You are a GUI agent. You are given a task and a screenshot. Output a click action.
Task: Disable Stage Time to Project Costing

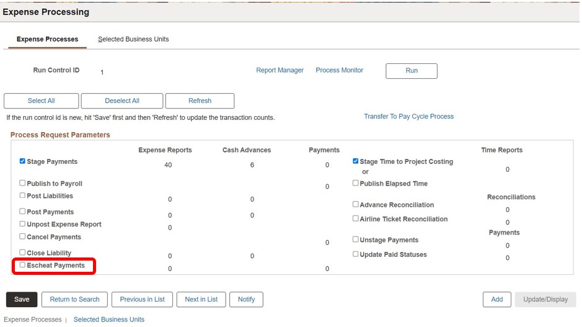(x=356, y=161)
